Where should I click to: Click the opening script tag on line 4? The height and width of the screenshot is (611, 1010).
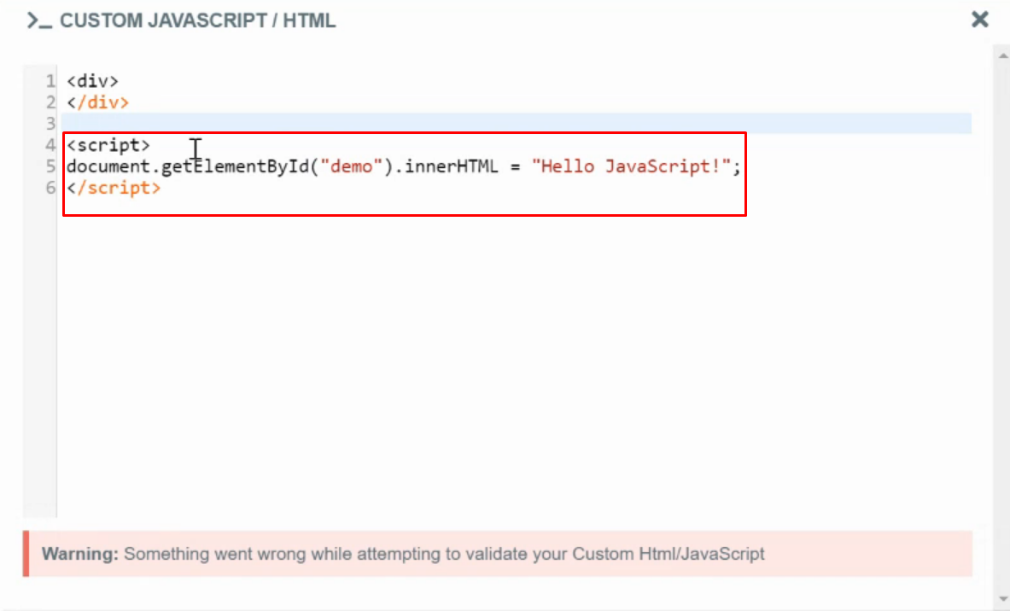(x=108, y=145)
